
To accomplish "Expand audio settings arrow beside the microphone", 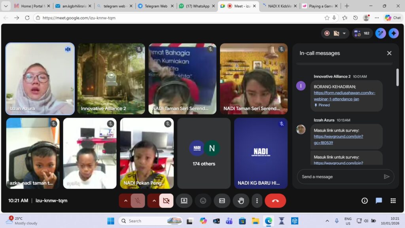I will coord(126,201).
